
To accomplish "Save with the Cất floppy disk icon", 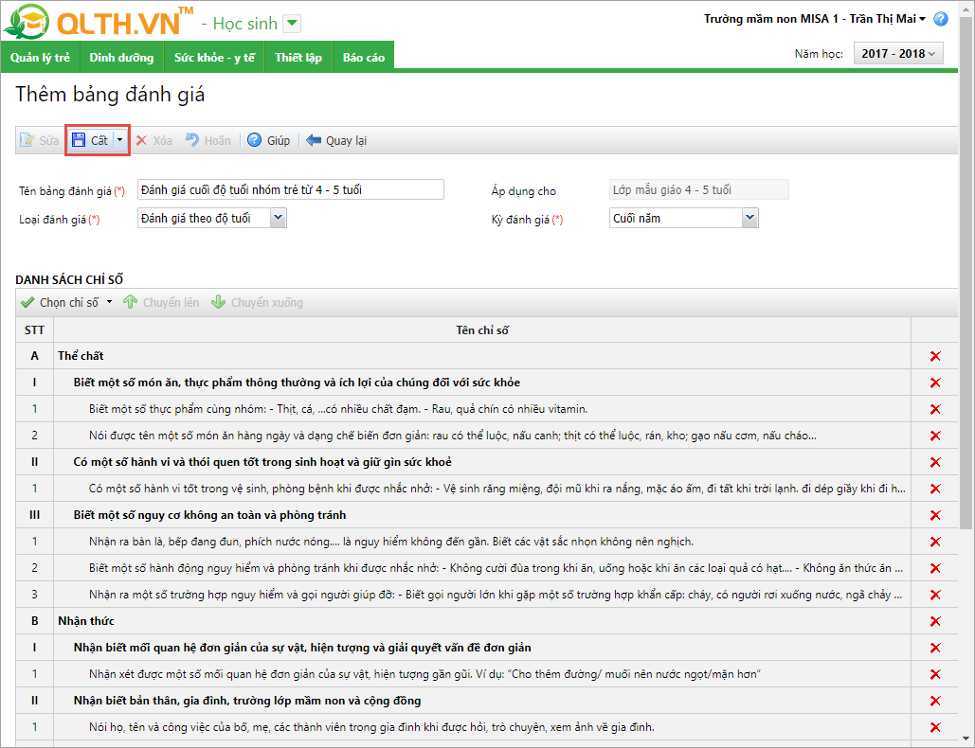I will pyautogui.click(x=79, y=140).
